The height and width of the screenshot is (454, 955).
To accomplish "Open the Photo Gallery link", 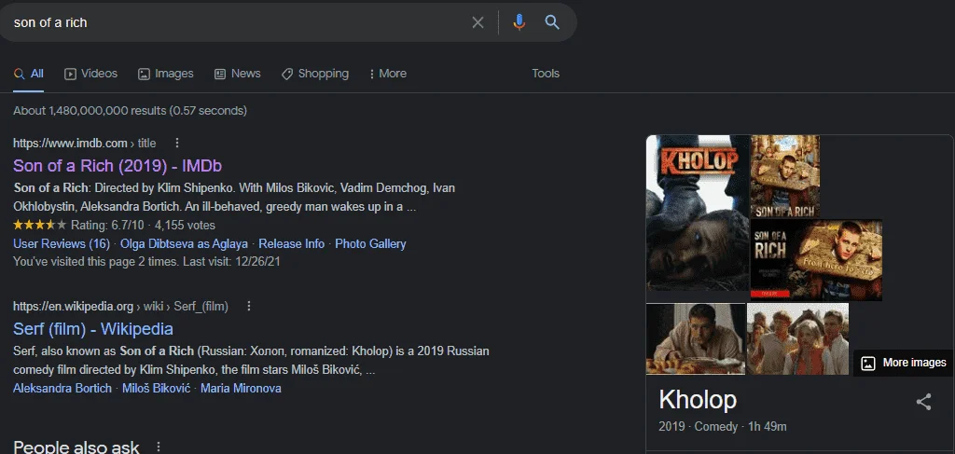I will (370, 243).
